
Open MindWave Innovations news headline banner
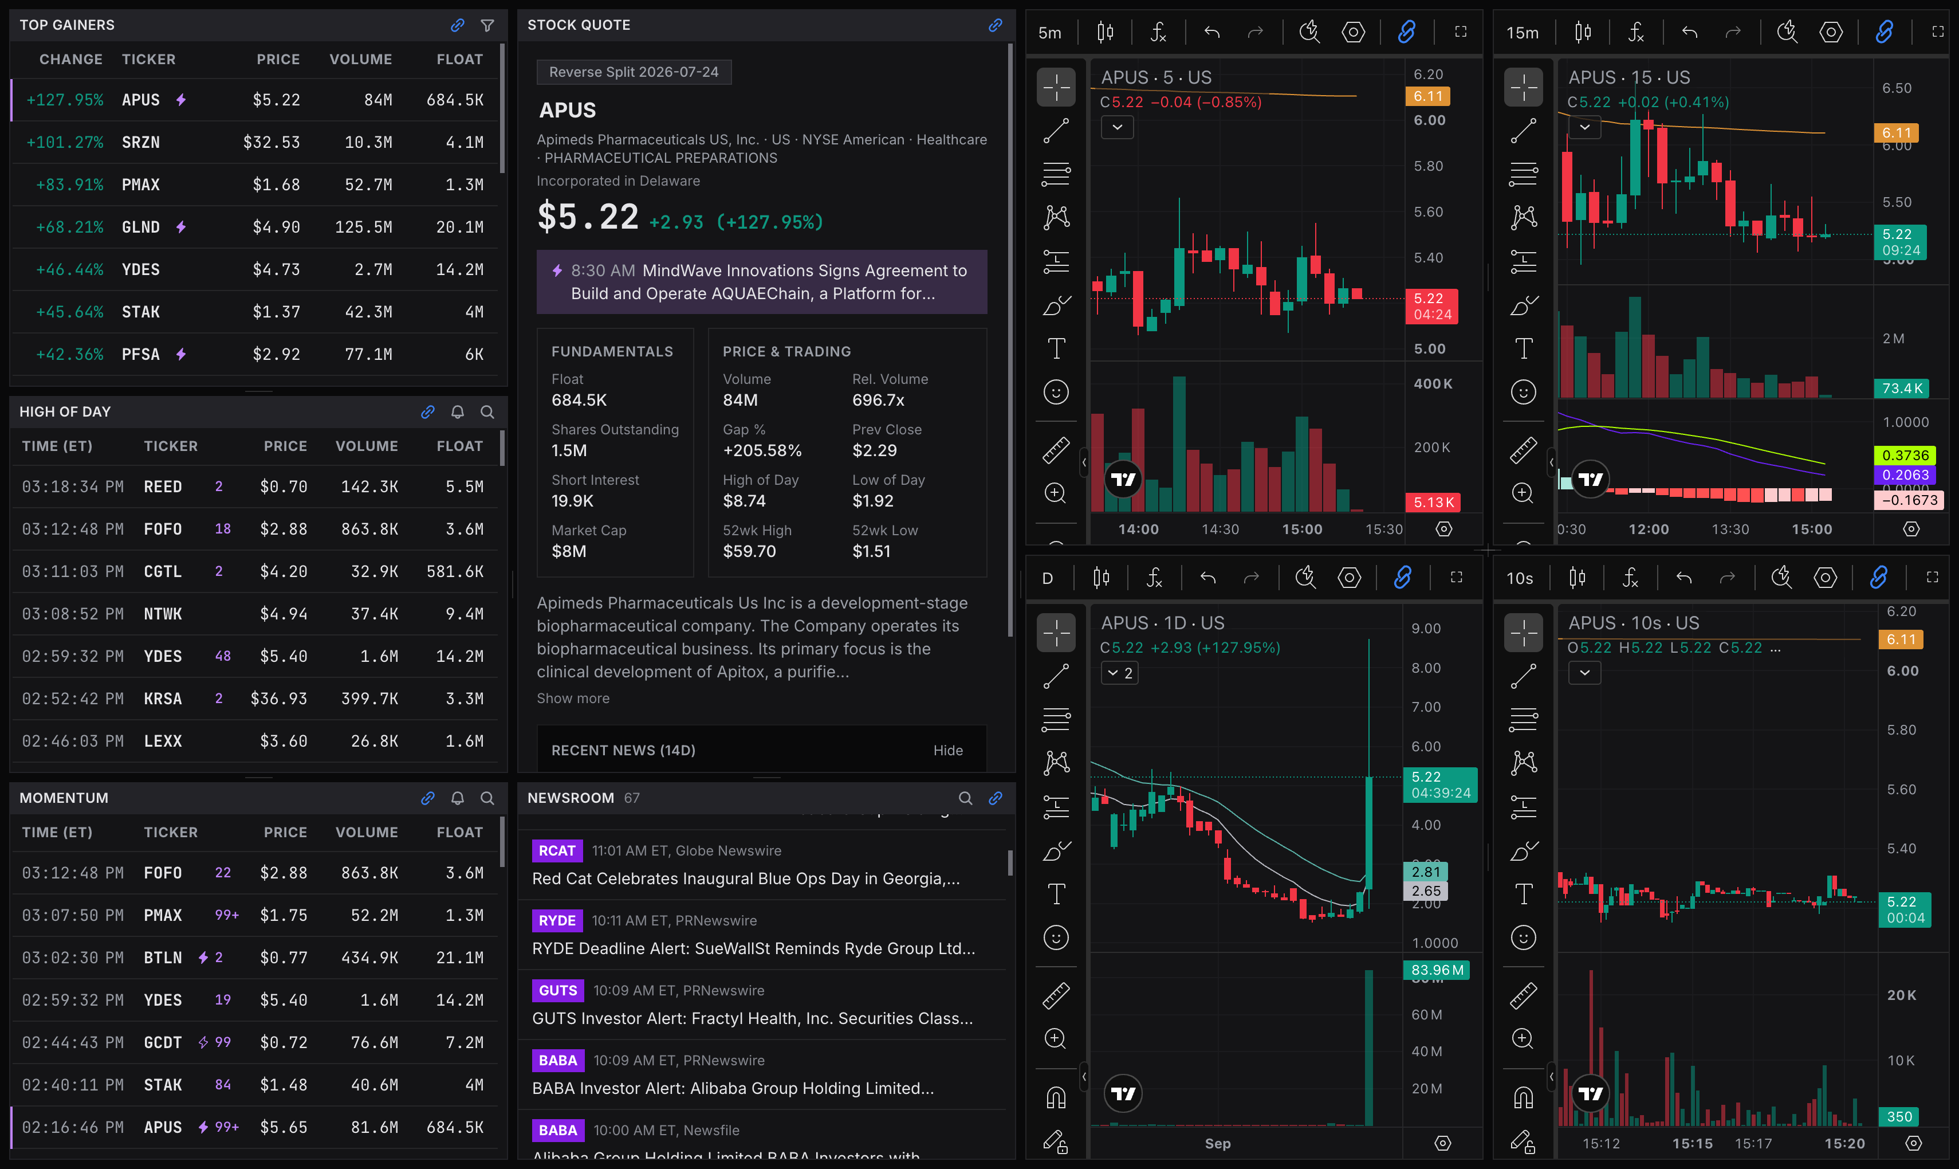pos(761,282)
